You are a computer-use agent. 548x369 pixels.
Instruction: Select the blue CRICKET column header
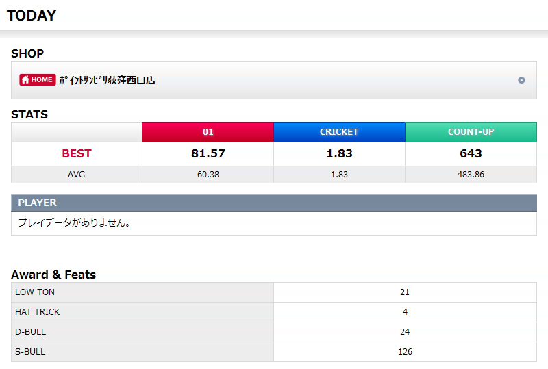[339, 132]
